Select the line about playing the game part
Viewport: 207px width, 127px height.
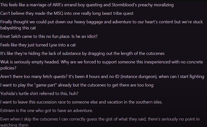click(77, 85)
